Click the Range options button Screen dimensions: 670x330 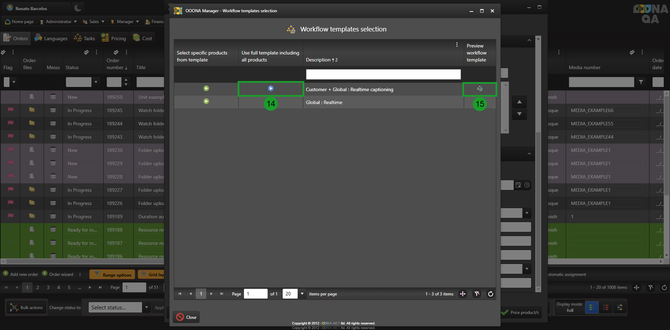[112, 274]
